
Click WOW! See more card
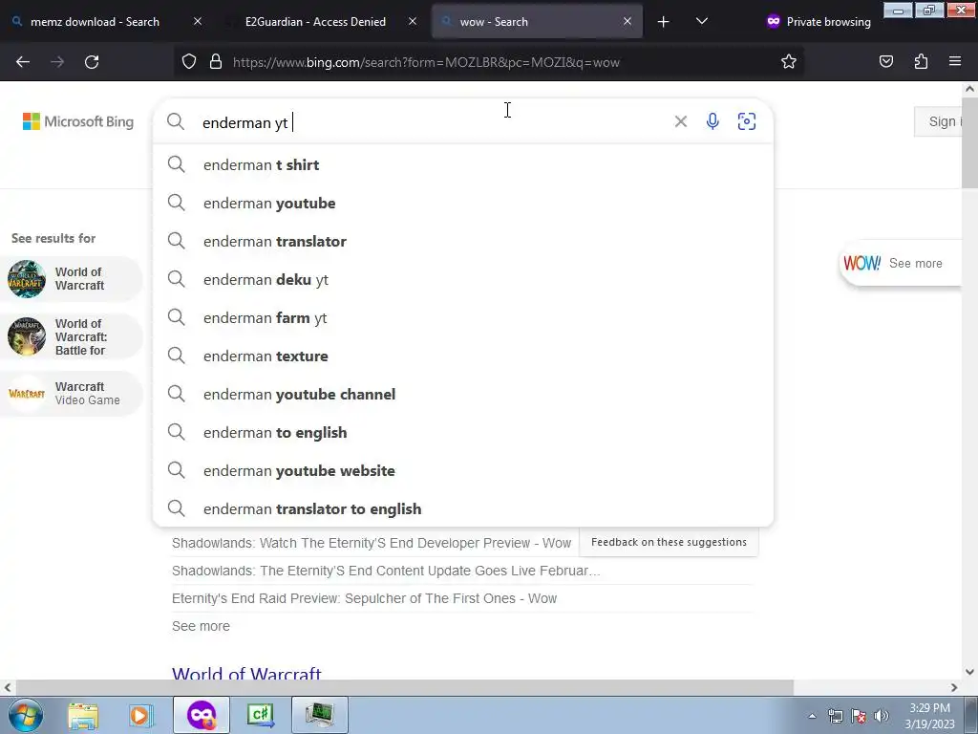tap(900, 264)
